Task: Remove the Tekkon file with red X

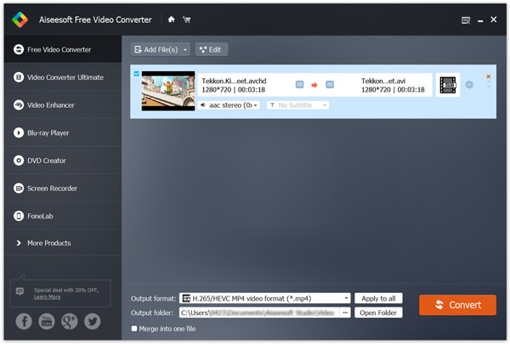Action: click(x=488, y=76)
